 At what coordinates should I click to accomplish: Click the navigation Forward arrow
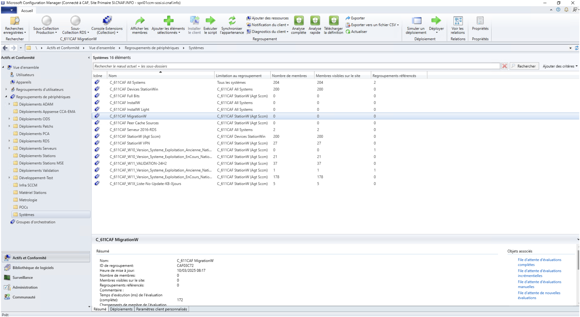pos(13,48)
